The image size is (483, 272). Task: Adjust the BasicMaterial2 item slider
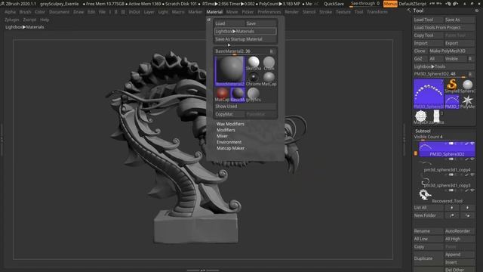[x=240, y=51]
